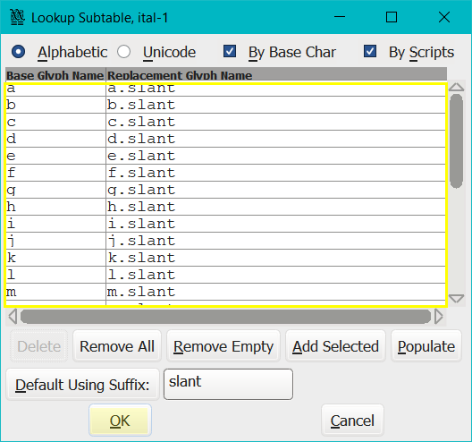Select base glyph cell 'k'
472x442 pixels.
(x=55, y=258)
